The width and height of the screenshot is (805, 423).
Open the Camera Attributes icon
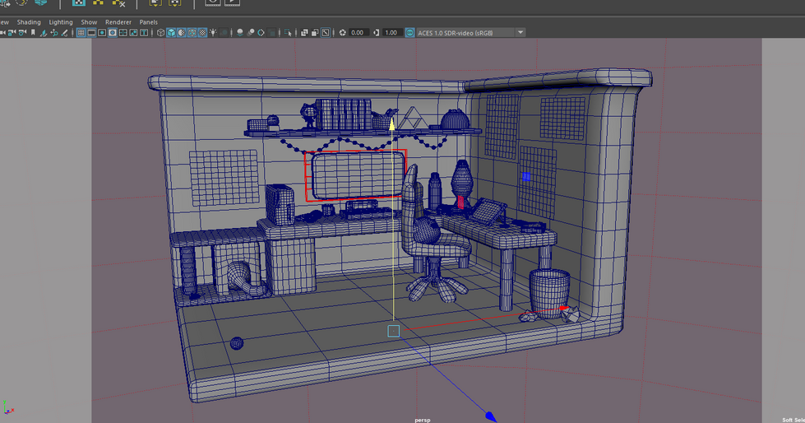click(x=22, y=33)
